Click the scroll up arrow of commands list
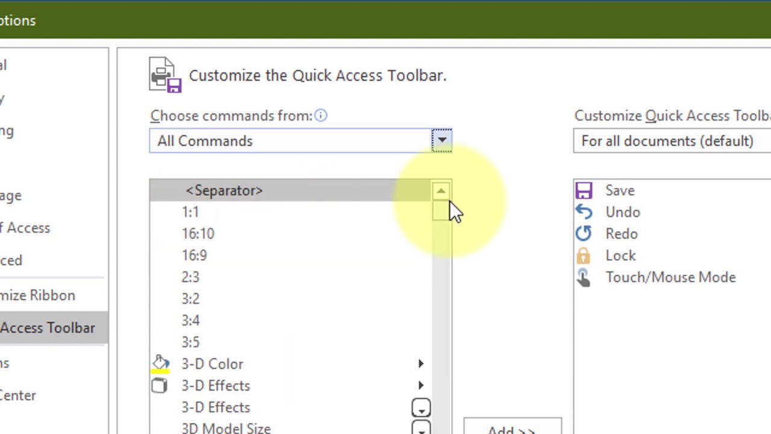Screen dimensions: 771x434 [x=441, y=191]
